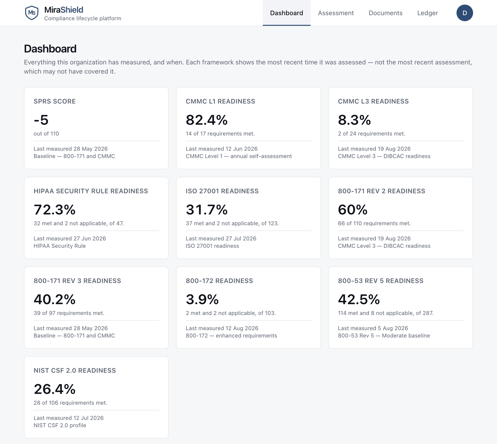Switch to the Dashboard tab
497x444 pixels.
287,13
